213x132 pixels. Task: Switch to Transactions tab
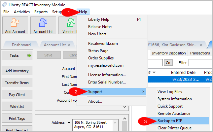(x=200, y=53)
